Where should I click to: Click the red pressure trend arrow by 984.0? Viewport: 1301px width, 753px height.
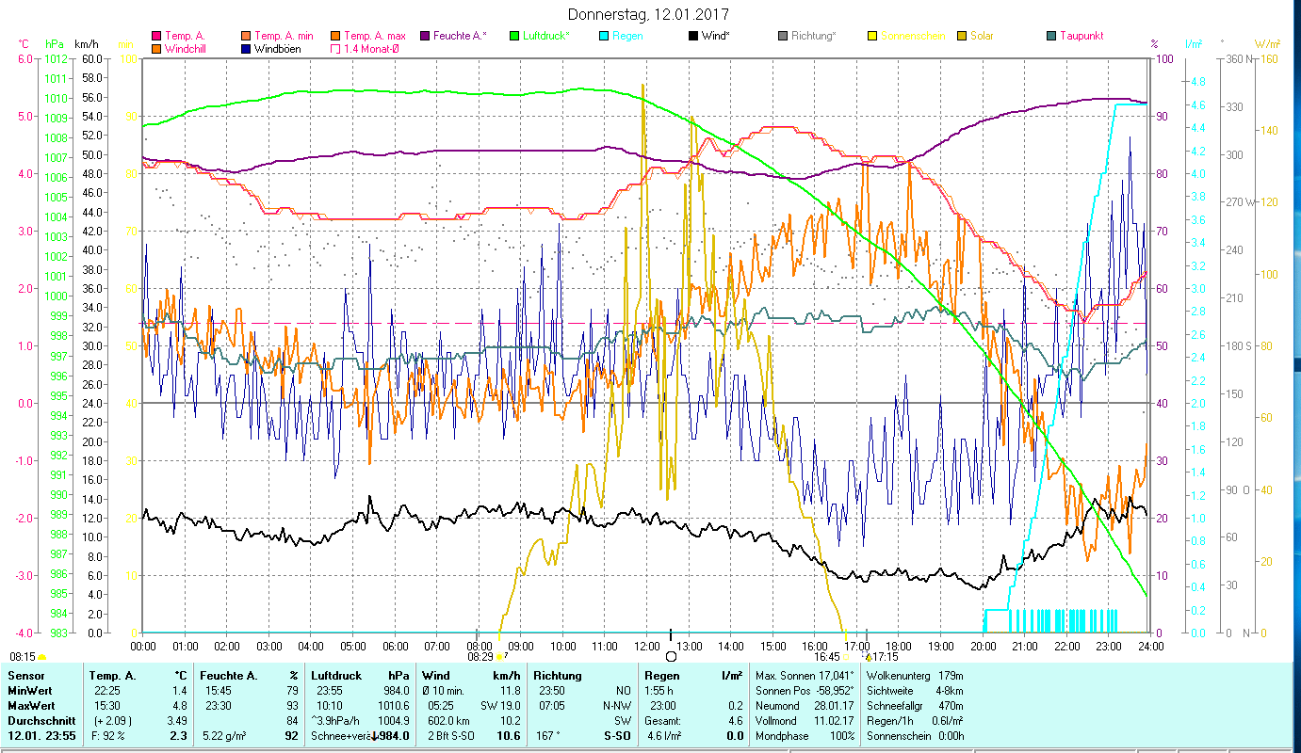pyautogui.click(x=374, y=736)
